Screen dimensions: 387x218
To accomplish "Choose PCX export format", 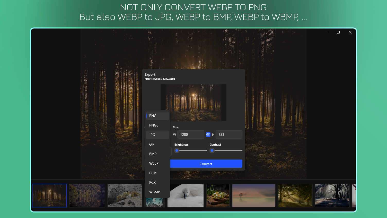I will pyautogui.click(x=157, y=182).
